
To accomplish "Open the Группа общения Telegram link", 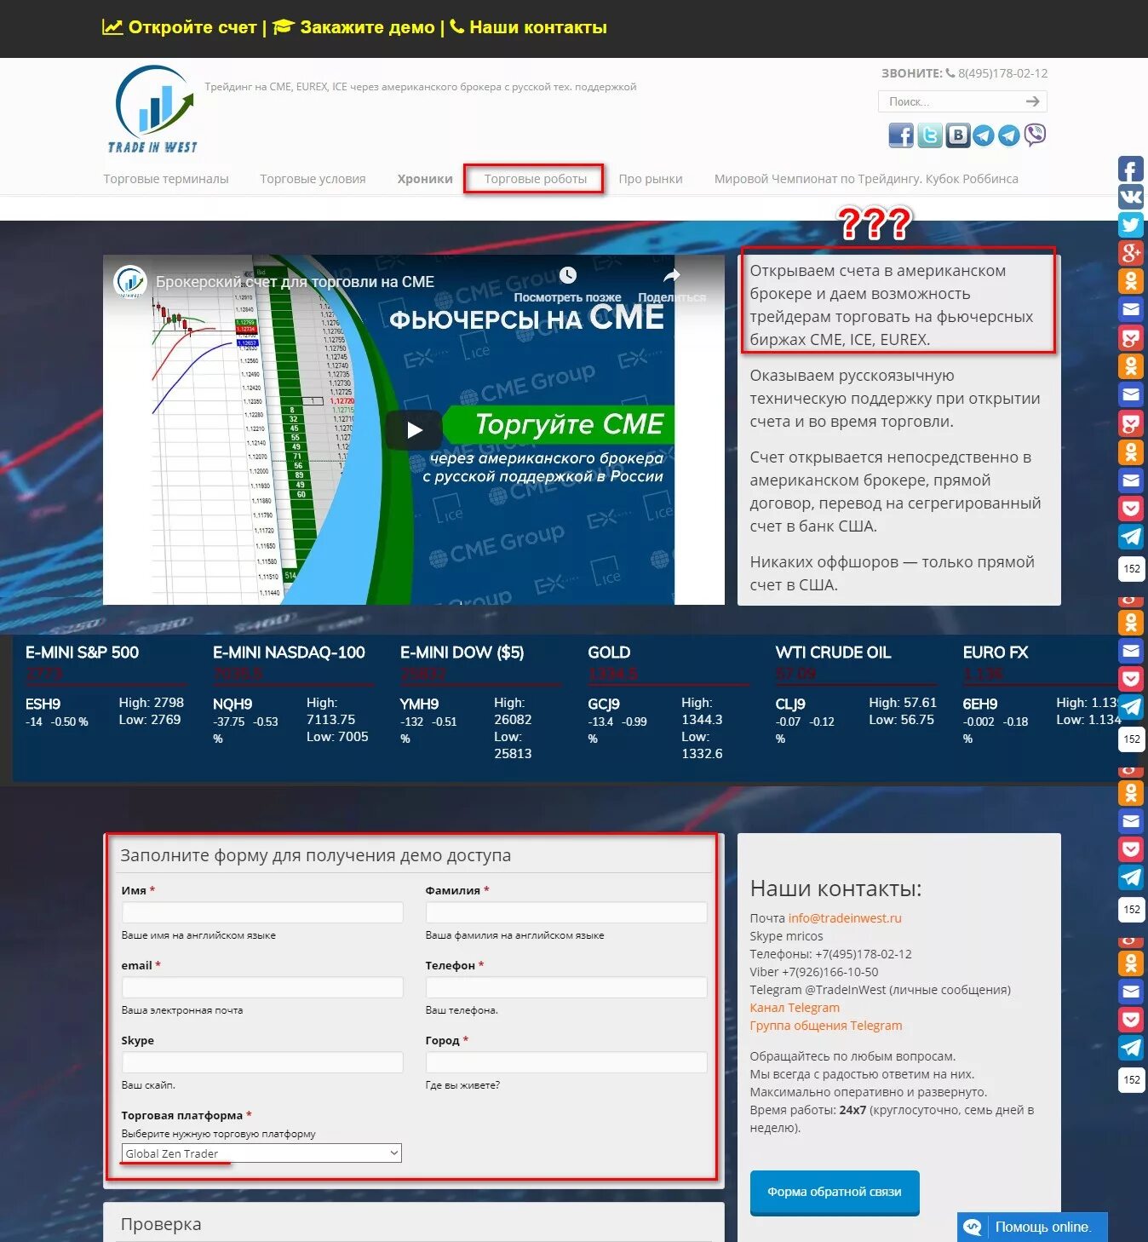I will [826, 1026].
